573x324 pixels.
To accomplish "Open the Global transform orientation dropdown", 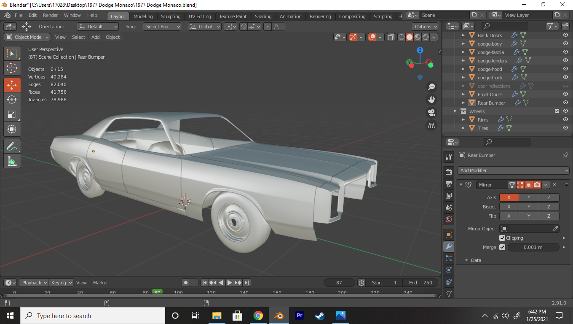I will [x=205, y=27].
